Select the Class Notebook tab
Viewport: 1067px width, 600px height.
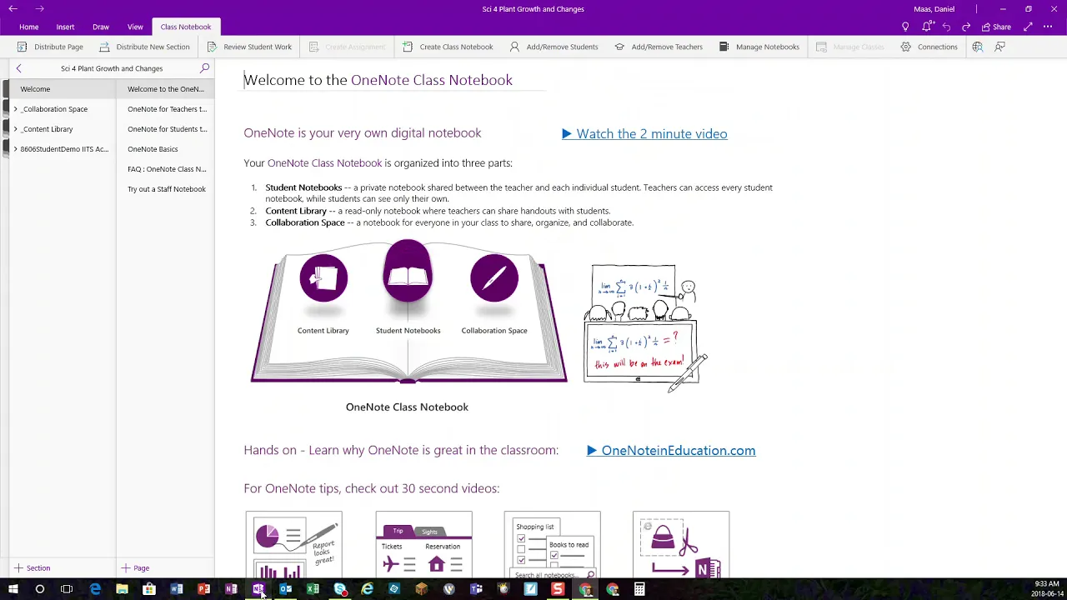pos(186,27)
